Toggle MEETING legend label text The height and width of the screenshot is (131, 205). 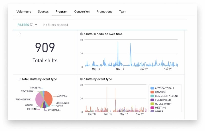tap(160, 108)
